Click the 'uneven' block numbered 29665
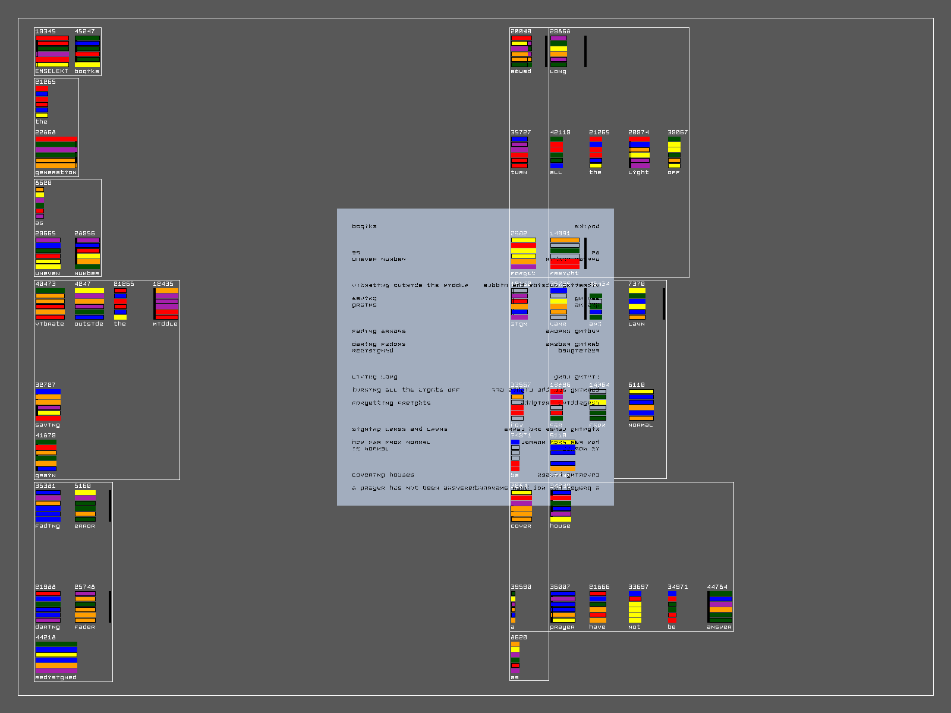The height and width of the screenshot is (713, 951). (x=48, y=254)
